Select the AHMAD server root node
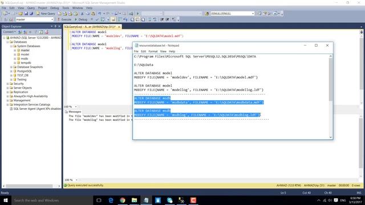 [x=35, y=38]
